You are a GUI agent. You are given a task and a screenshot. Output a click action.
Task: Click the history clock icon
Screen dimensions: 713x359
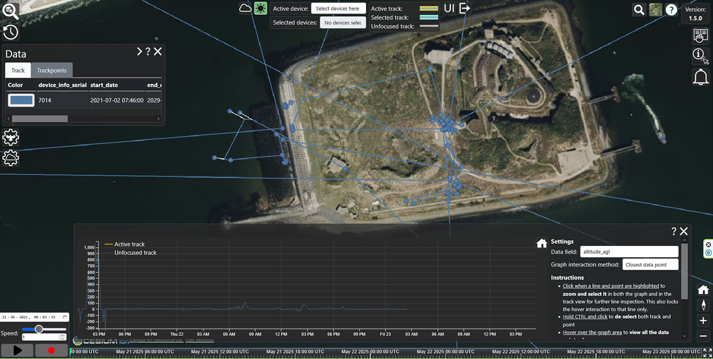10,32
